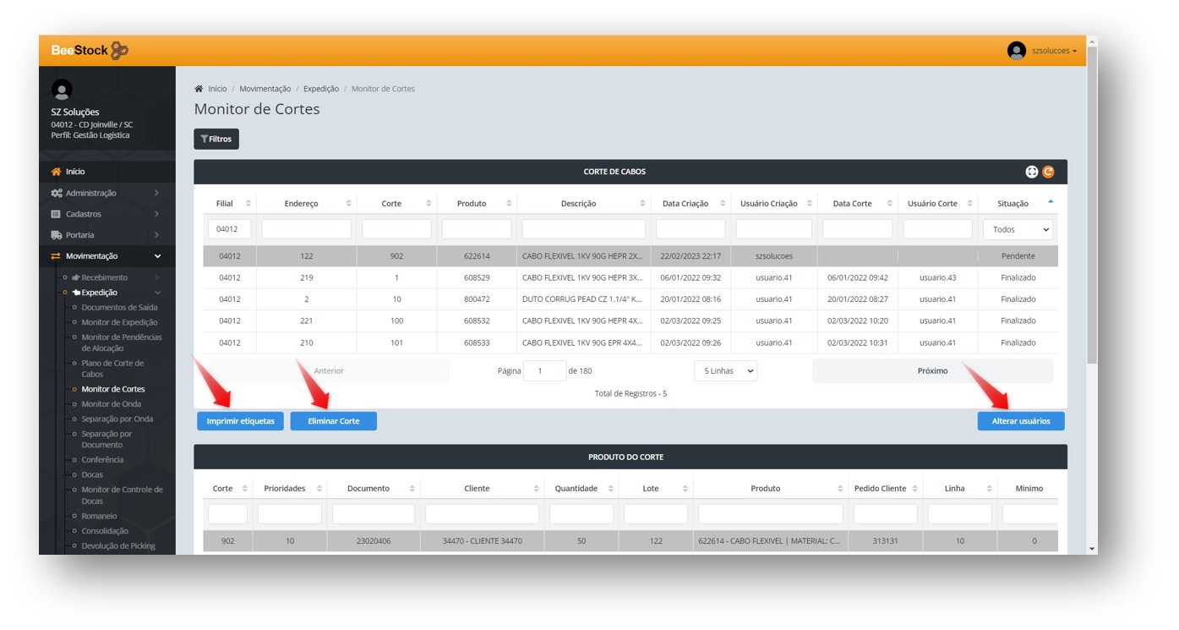The height and width of the screenshot is (630, 1179).
Task: Click the user avatar icon in top bar
Action: [x=1016, y=51]
